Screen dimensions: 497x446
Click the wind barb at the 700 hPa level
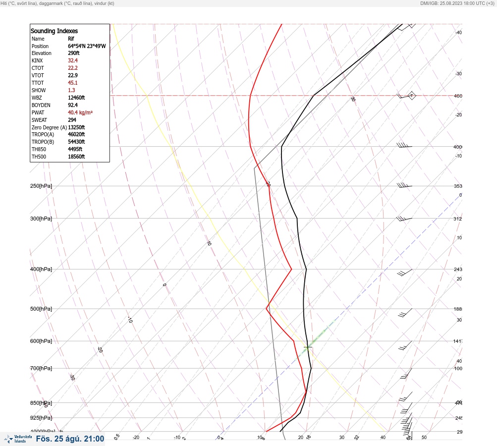point(406,374)
